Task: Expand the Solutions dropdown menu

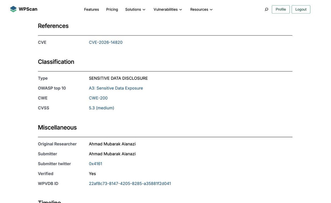Action: (x=135, y=9)
